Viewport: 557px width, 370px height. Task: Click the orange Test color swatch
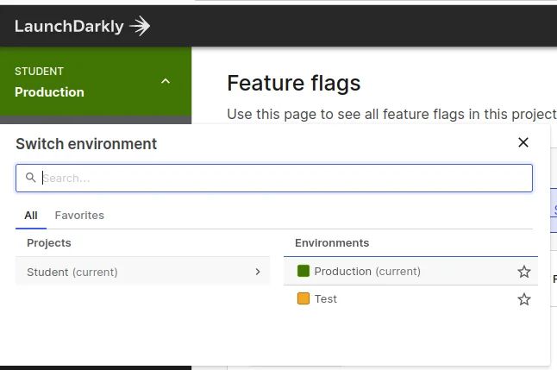[303, 298]
